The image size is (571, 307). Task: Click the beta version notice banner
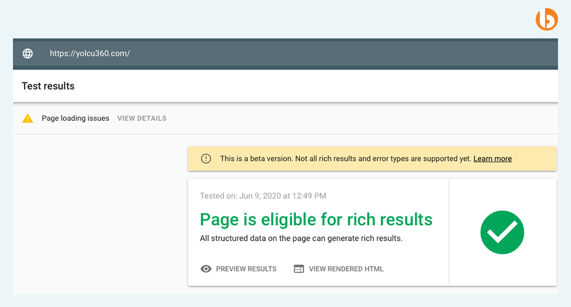click(x=372, y=158)
